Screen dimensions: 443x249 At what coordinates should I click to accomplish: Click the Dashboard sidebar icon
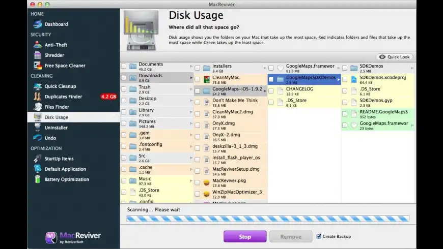tap(38, 24)
